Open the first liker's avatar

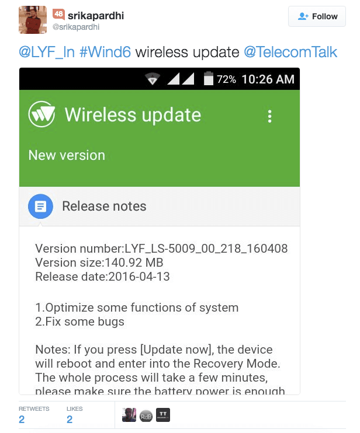pyautogui.click(x=129, y=415)
